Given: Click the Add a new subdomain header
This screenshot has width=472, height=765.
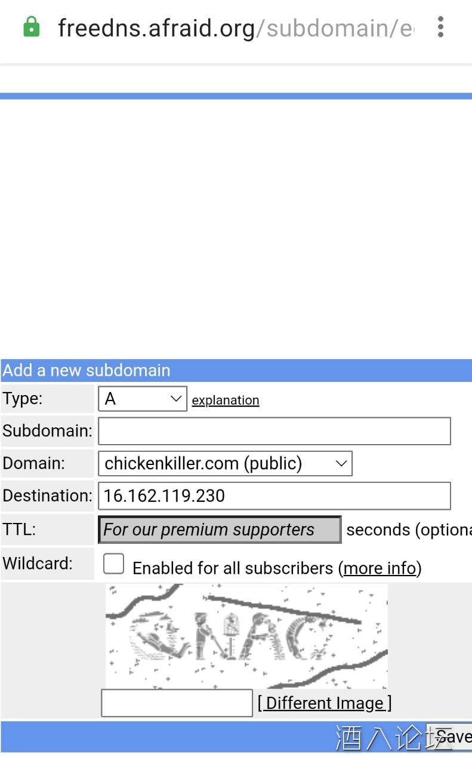Looking at the screenshot, I should coord(87,371).
